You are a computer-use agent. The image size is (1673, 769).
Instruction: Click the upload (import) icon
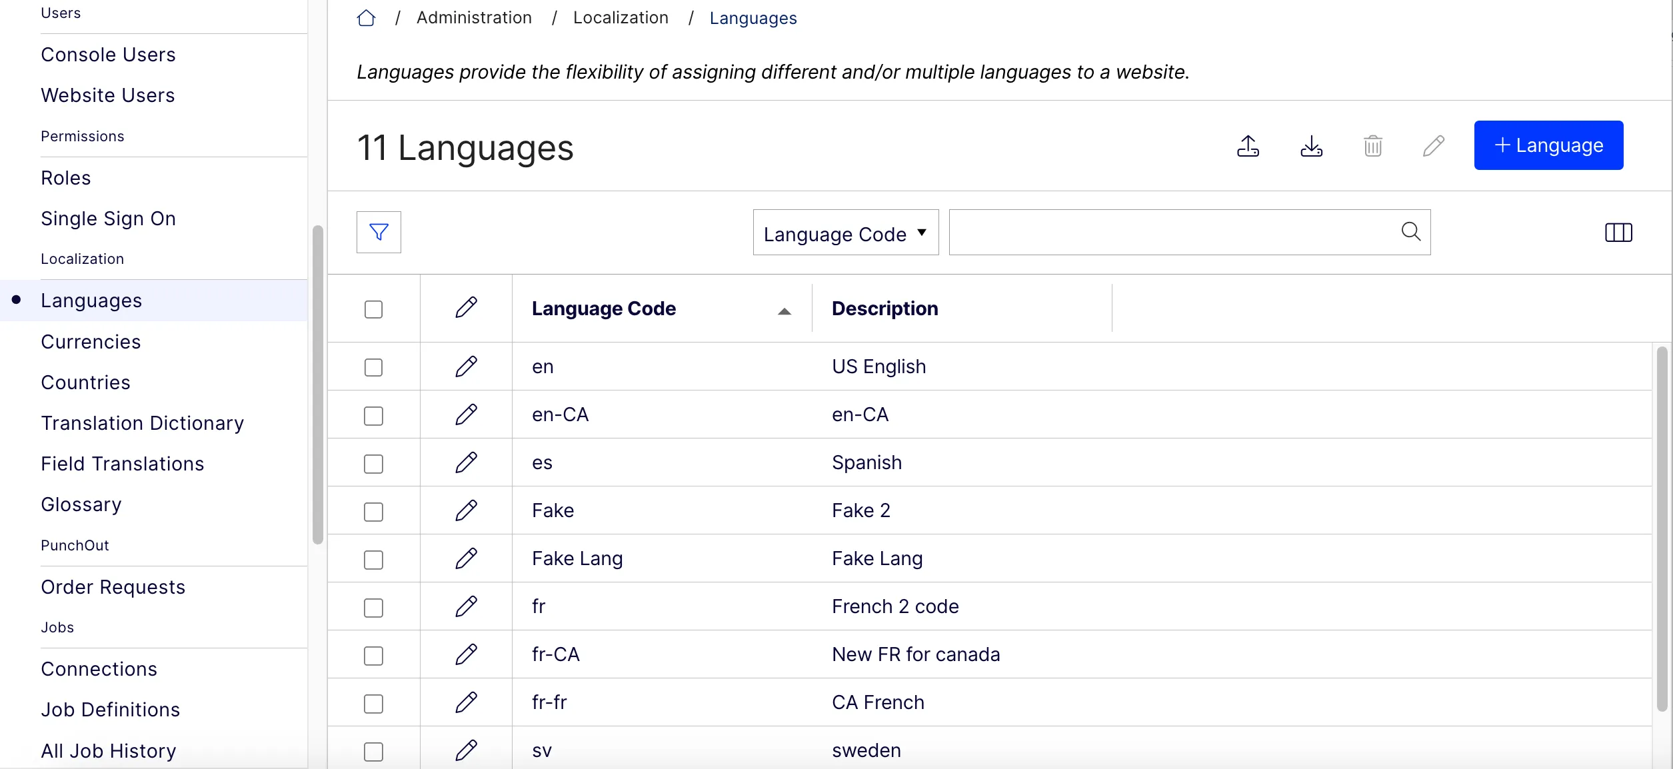pos(1248,146)
